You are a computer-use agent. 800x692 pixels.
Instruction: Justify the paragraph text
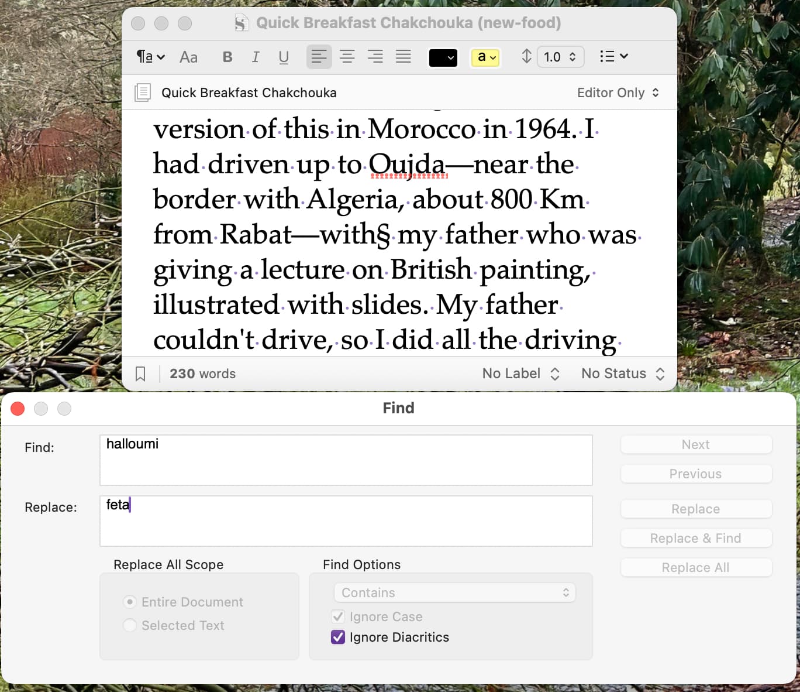pyautogui.click(x=403, y=57)
